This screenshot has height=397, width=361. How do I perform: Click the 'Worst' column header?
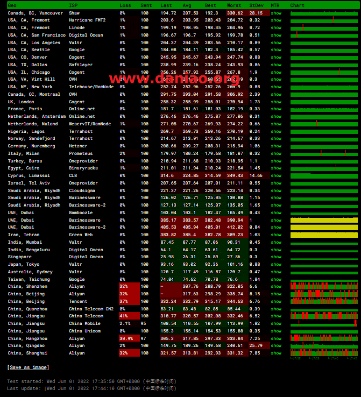coord(234,5)
